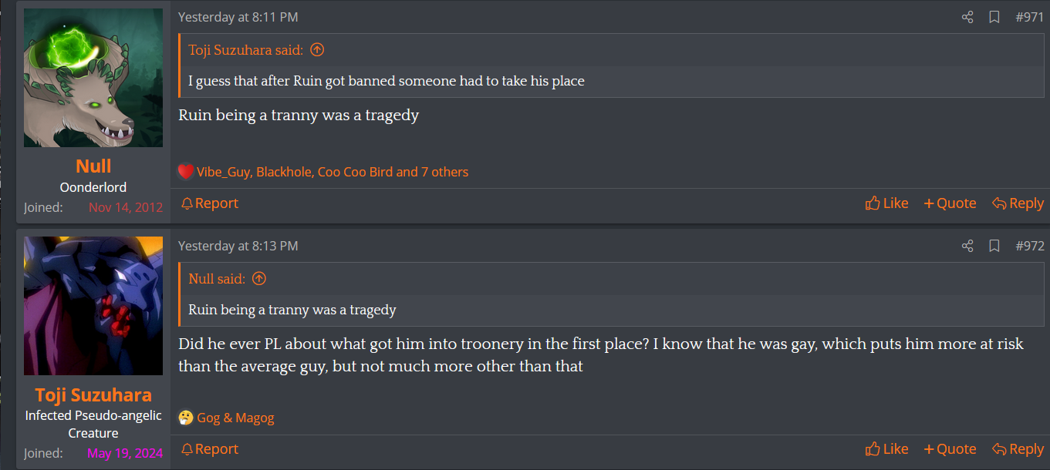Bookmark post #972

pyautogui.click(x=994, y=246)
